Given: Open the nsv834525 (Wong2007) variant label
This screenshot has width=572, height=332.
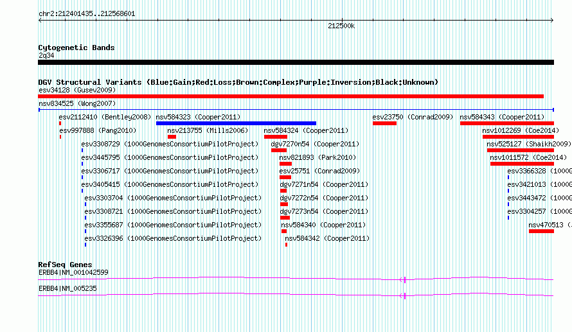Looking at the screenshot, I should coord(77,103).
